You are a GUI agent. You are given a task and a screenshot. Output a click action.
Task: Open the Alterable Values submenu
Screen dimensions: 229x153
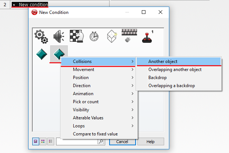pyautogui.click(x=99, y=118)
